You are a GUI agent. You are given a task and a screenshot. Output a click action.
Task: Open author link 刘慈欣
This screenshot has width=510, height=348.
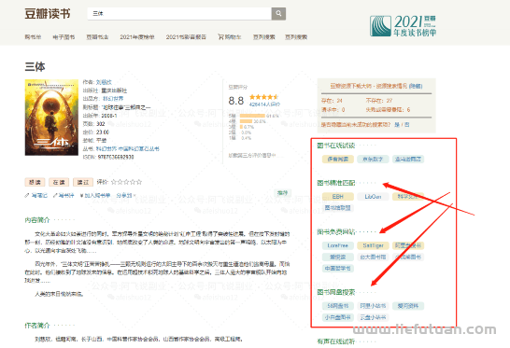pyautogui.click(x=104, y=82)
